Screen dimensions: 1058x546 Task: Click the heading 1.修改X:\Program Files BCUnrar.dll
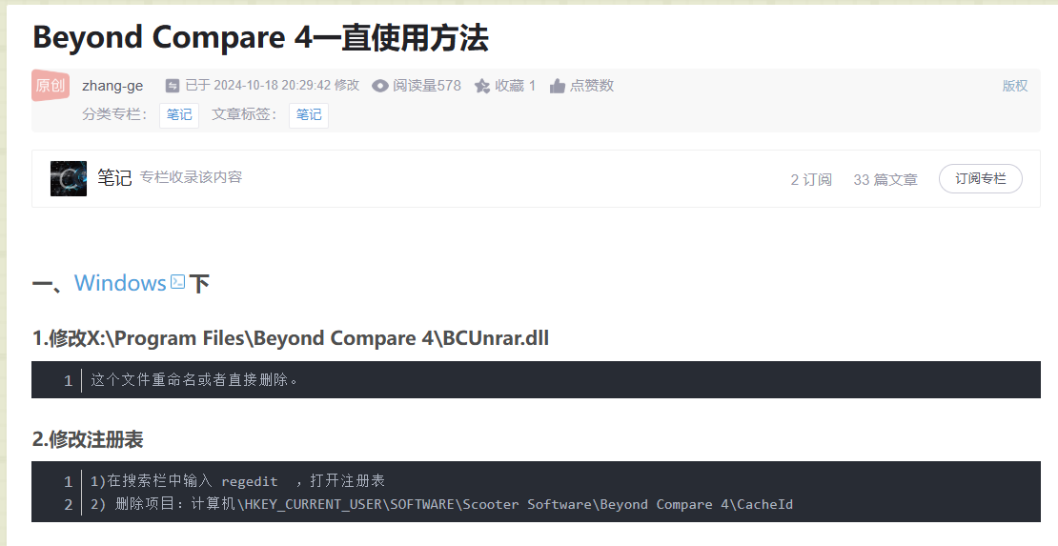pos(291,337)
